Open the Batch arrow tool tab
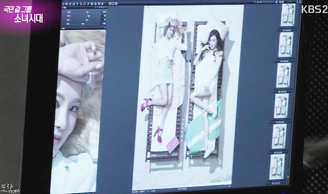Image resolution: width=328 pixels, height=194 pixels. [x=102, y=4]
